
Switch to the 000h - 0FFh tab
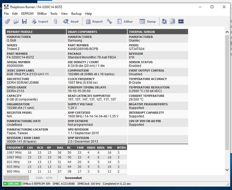click(16, 178)
